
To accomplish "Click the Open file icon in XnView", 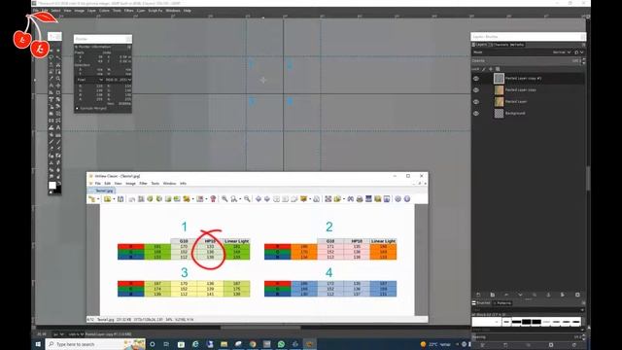I will click(x=107, y=198).
